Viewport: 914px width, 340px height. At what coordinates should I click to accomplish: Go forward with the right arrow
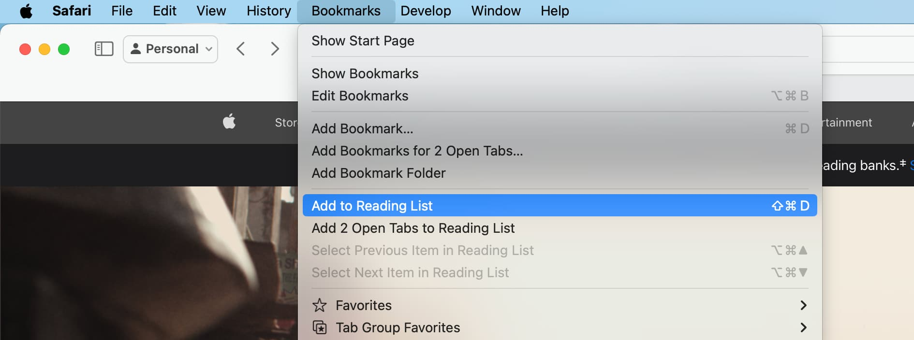coord(275,49)
